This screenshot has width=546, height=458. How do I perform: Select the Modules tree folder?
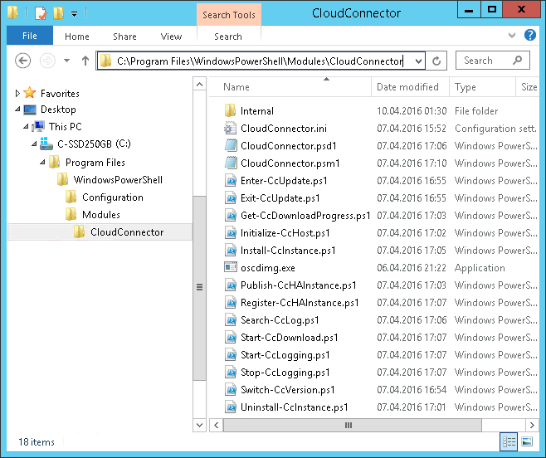(x=101, y=215)
